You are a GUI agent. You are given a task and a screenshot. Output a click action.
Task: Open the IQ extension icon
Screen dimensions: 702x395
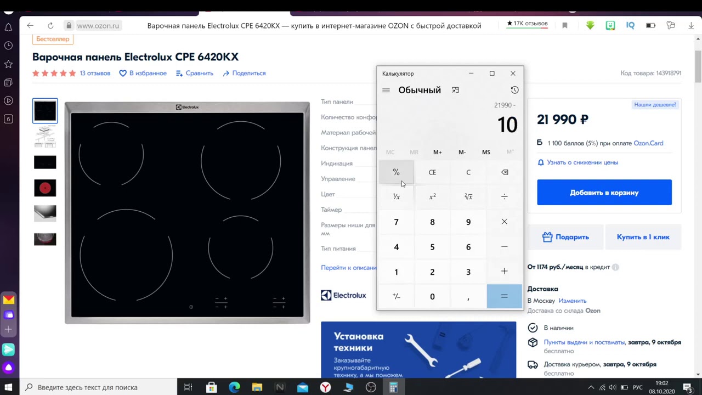pyautogui.click(x=631, y=25)
